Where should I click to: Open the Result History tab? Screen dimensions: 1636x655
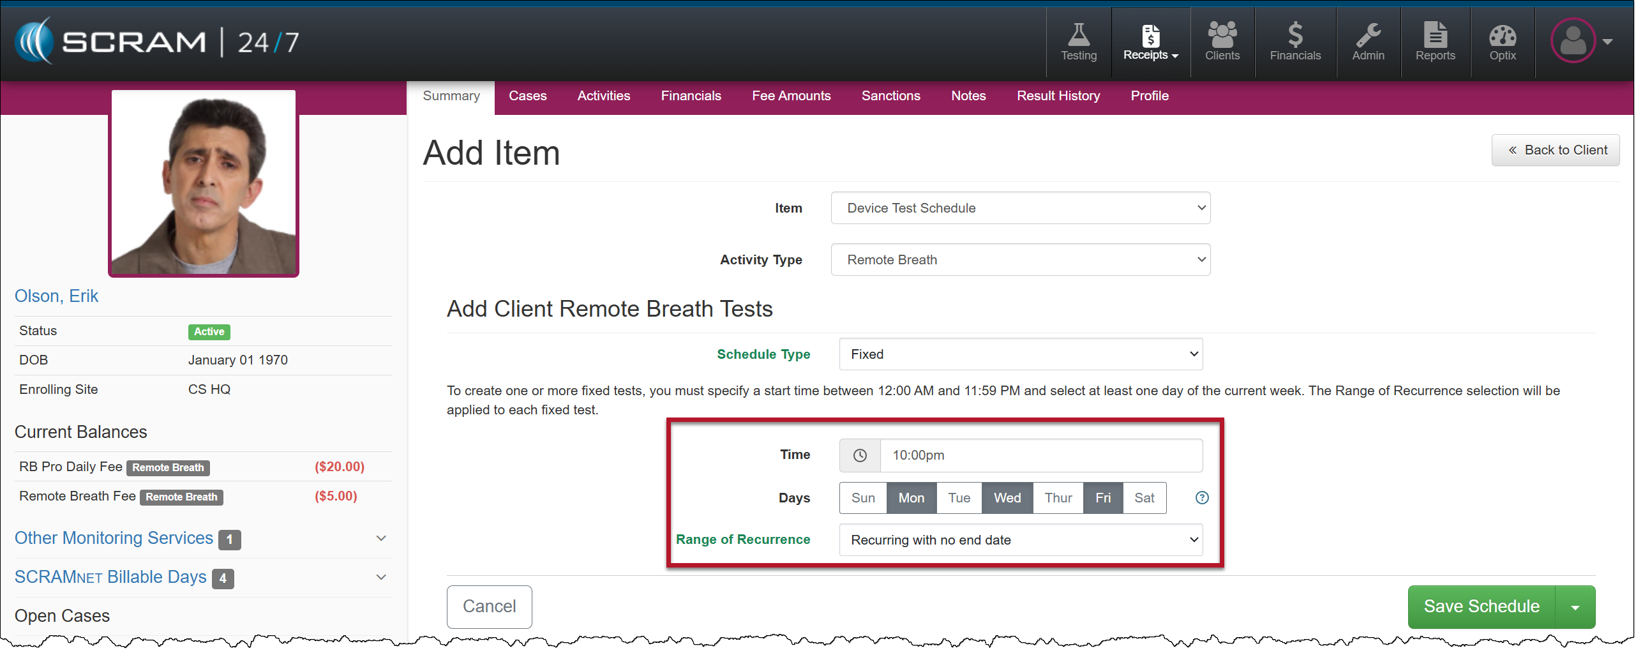[x=1058, y=96]
